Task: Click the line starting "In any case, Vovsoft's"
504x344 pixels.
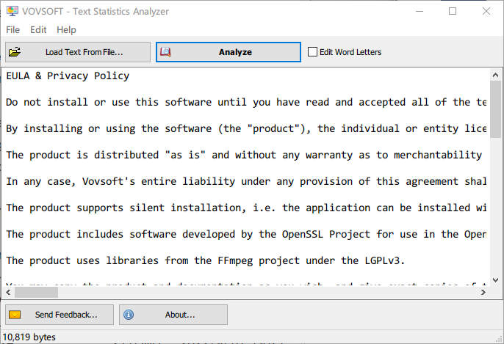Action: (x=246, y=181)
